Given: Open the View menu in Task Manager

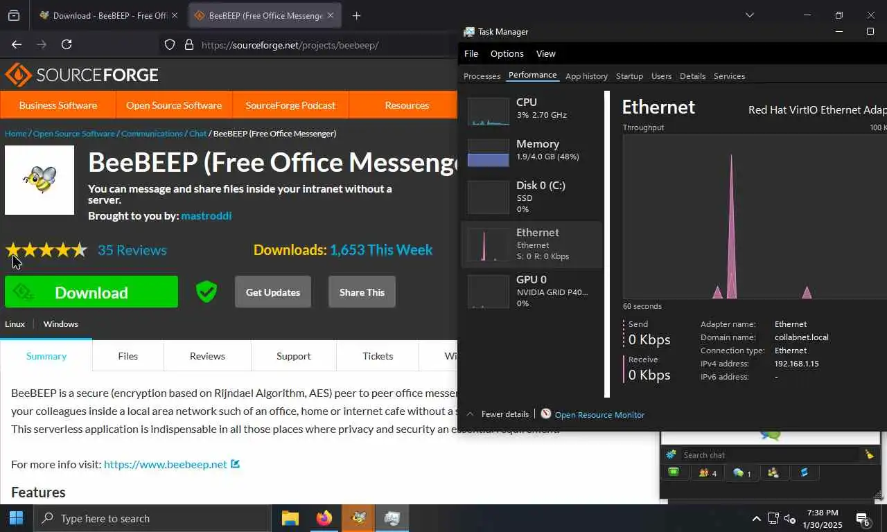Looking at the screenshot, I should tap(546, 53).
